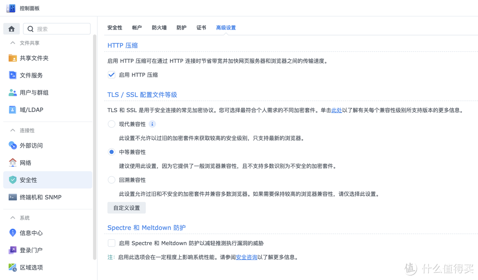Screen dimensions: 478x280
Task: Select the 回溯兼容性 radio option
Action: click(x=112, y=180)
